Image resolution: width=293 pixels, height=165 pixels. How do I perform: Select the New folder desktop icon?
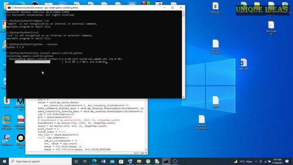pos(271,27)
